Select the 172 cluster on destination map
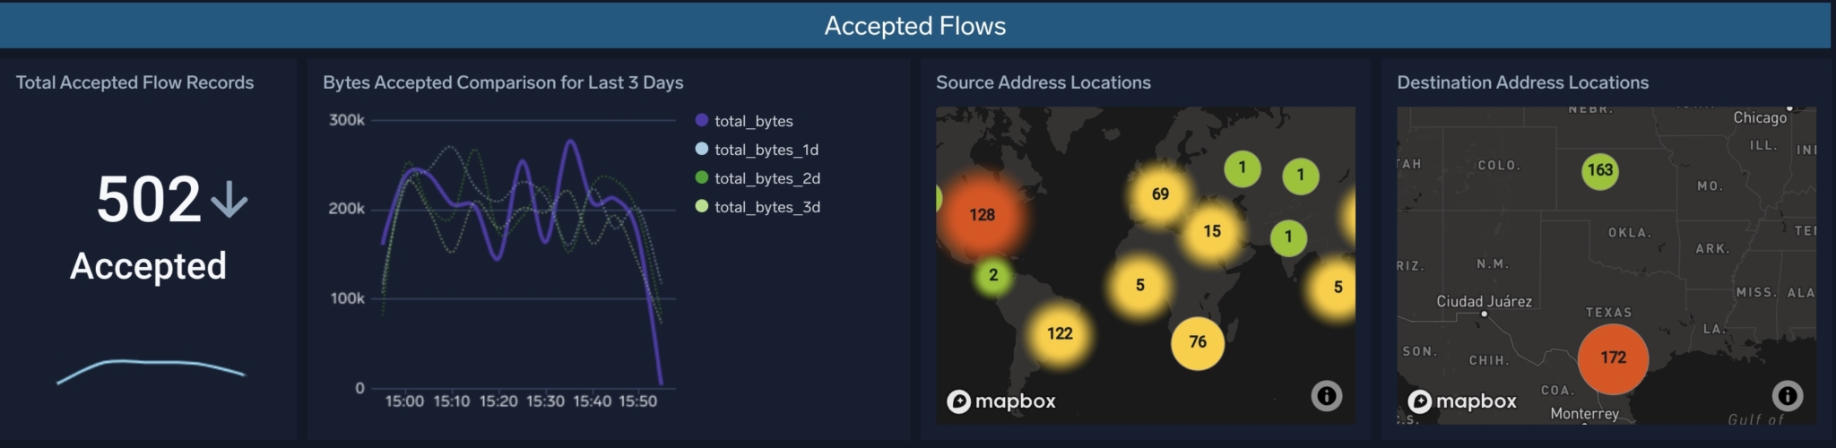Screen dimensions: 1836x448 click(x=1613, y=358)
